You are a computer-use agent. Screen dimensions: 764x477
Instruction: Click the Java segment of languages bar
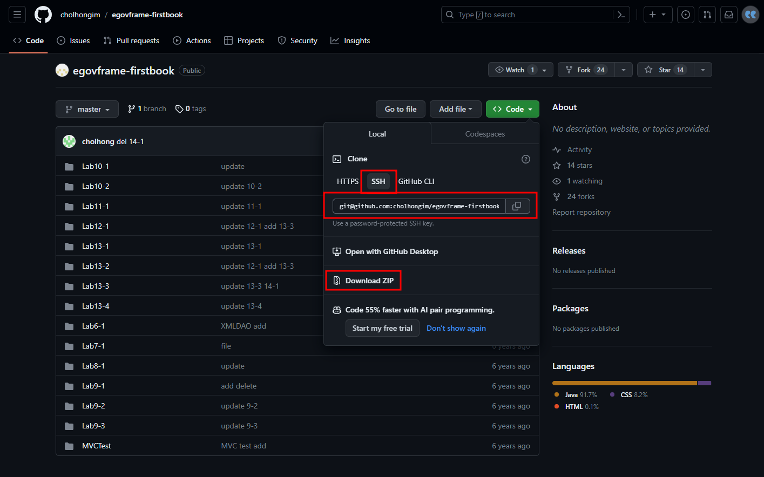625,383
